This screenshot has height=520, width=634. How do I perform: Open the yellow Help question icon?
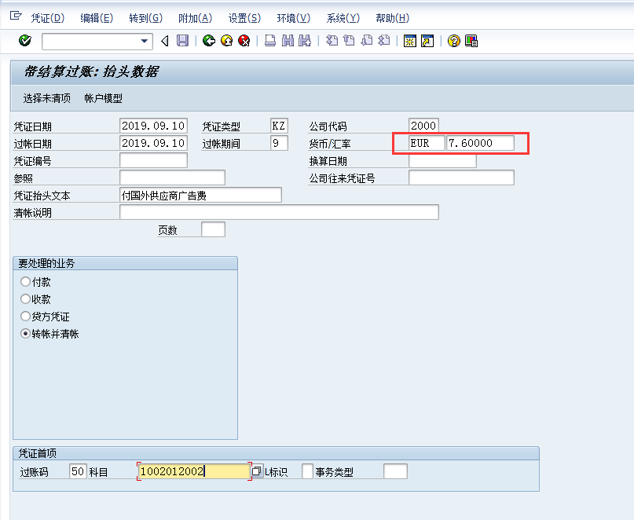click(453, 41)
